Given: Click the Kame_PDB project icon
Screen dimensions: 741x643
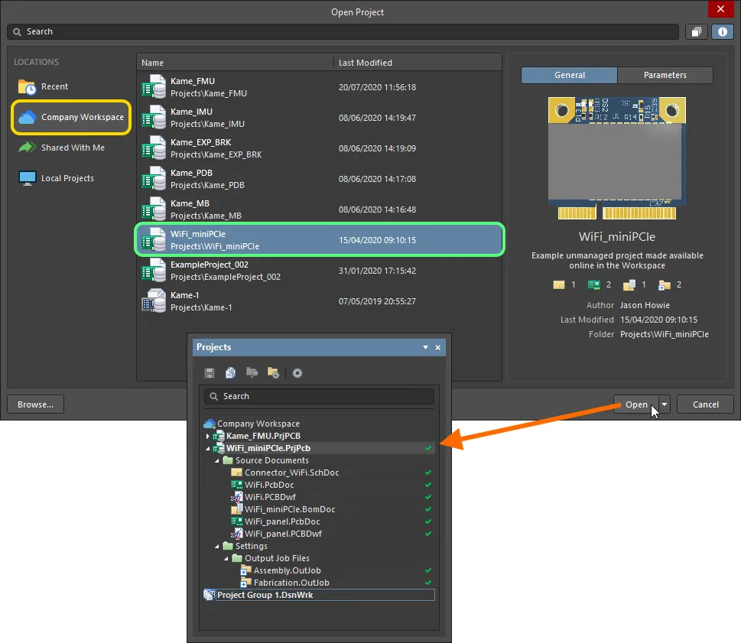Looking at the screenshot, I should pos(154,179).
